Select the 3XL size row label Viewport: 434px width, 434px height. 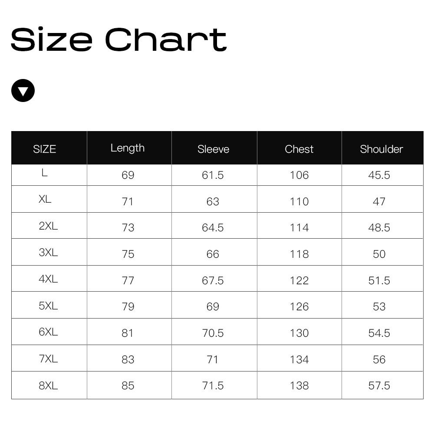[48, 252]
